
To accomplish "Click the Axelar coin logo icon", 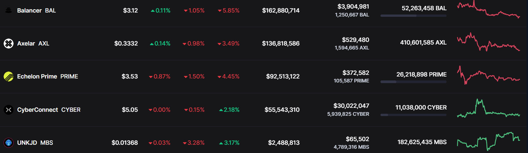I will tap(9, 44).
